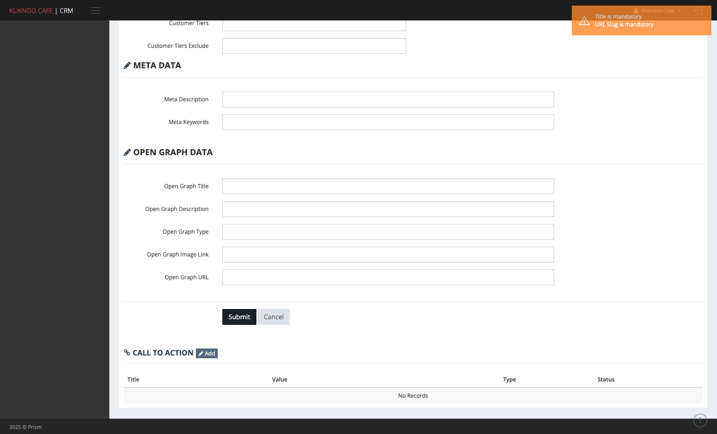The width and height of the screenshot is (717, 434).
Task: Click the CRM label in the header
Action: click(x=66, y=11)
